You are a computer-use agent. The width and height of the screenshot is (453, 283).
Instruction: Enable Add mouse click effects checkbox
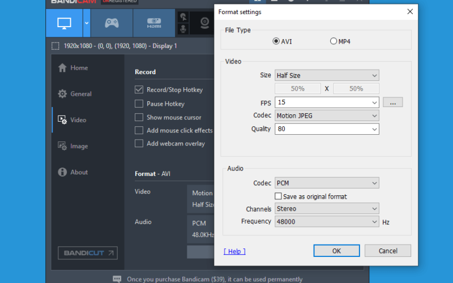[139, 130]
